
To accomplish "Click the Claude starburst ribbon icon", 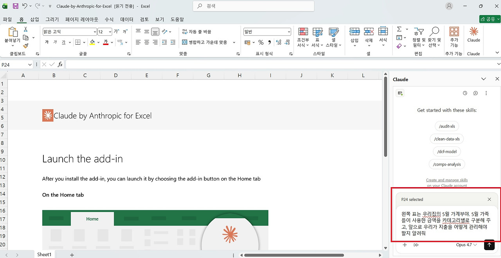I will [474, 31].
